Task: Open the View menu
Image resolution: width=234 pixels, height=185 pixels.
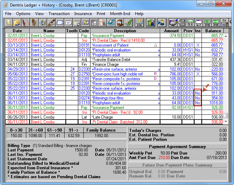Action: point(39,14)
